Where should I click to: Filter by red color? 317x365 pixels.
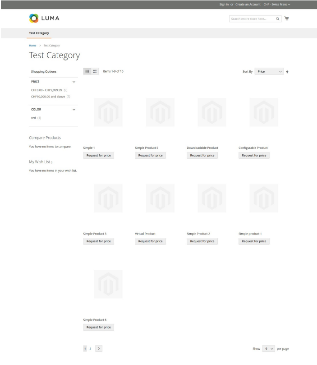click(x=33, y=118)
